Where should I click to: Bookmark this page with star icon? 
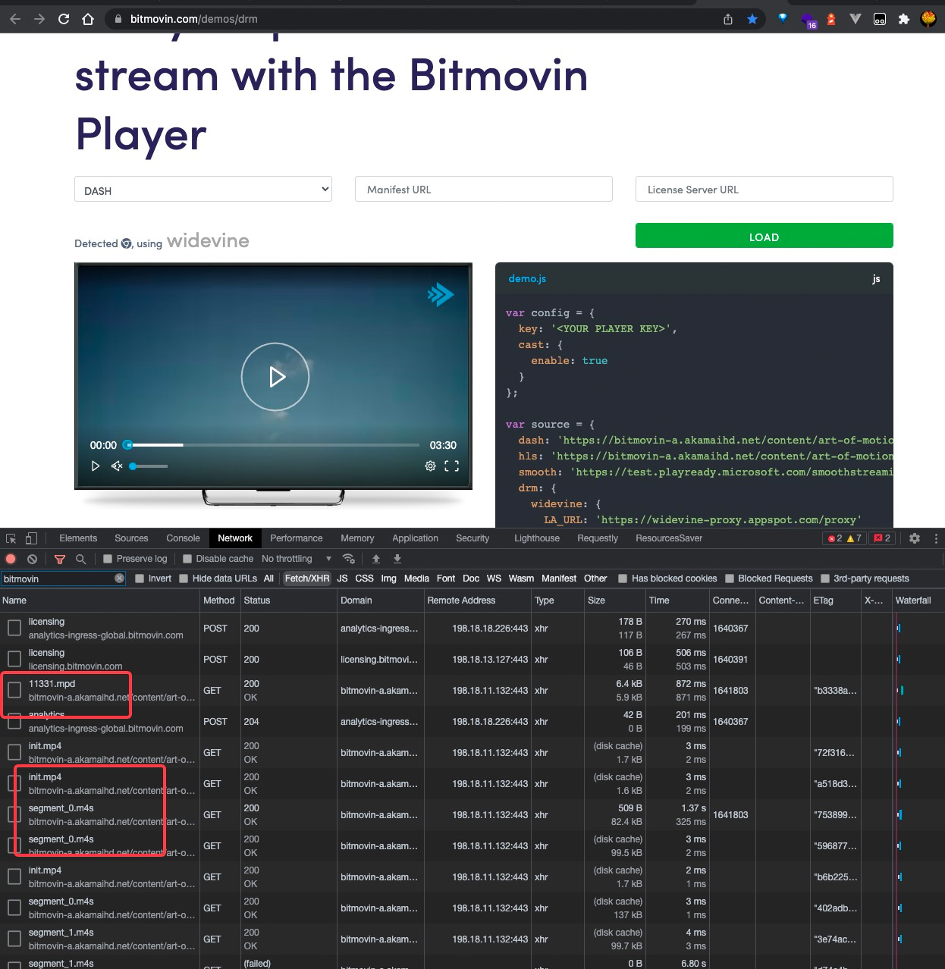click(752, 19)
